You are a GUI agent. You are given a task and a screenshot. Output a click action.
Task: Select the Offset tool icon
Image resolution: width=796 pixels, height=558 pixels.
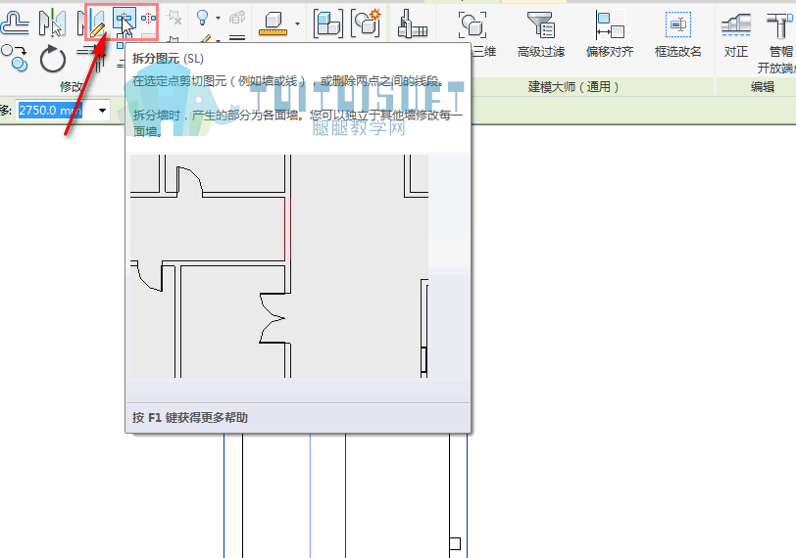tap(15, 23)
